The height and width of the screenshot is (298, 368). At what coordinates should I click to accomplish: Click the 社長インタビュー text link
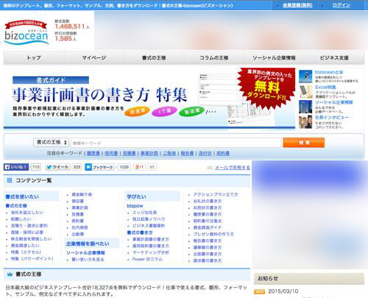pyautogui.click(x=332, y=118)
